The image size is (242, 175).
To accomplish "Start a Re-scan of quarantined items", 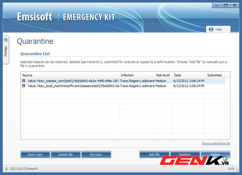I will pyautogui.click(x=96, y=155).
